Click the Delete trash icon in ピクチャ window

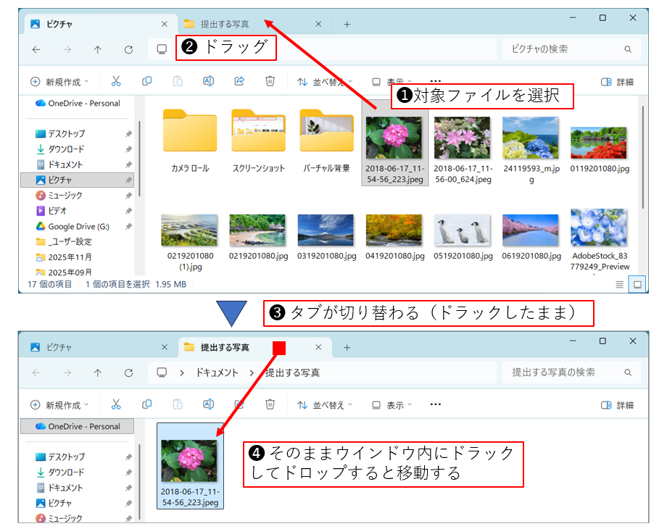(x=270, y=81)
